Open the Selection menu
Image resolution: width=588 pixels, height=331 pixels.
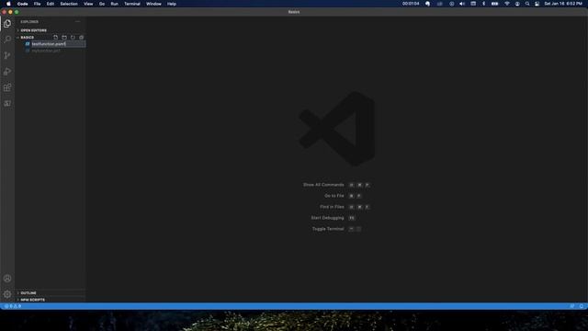click(69, 4)
